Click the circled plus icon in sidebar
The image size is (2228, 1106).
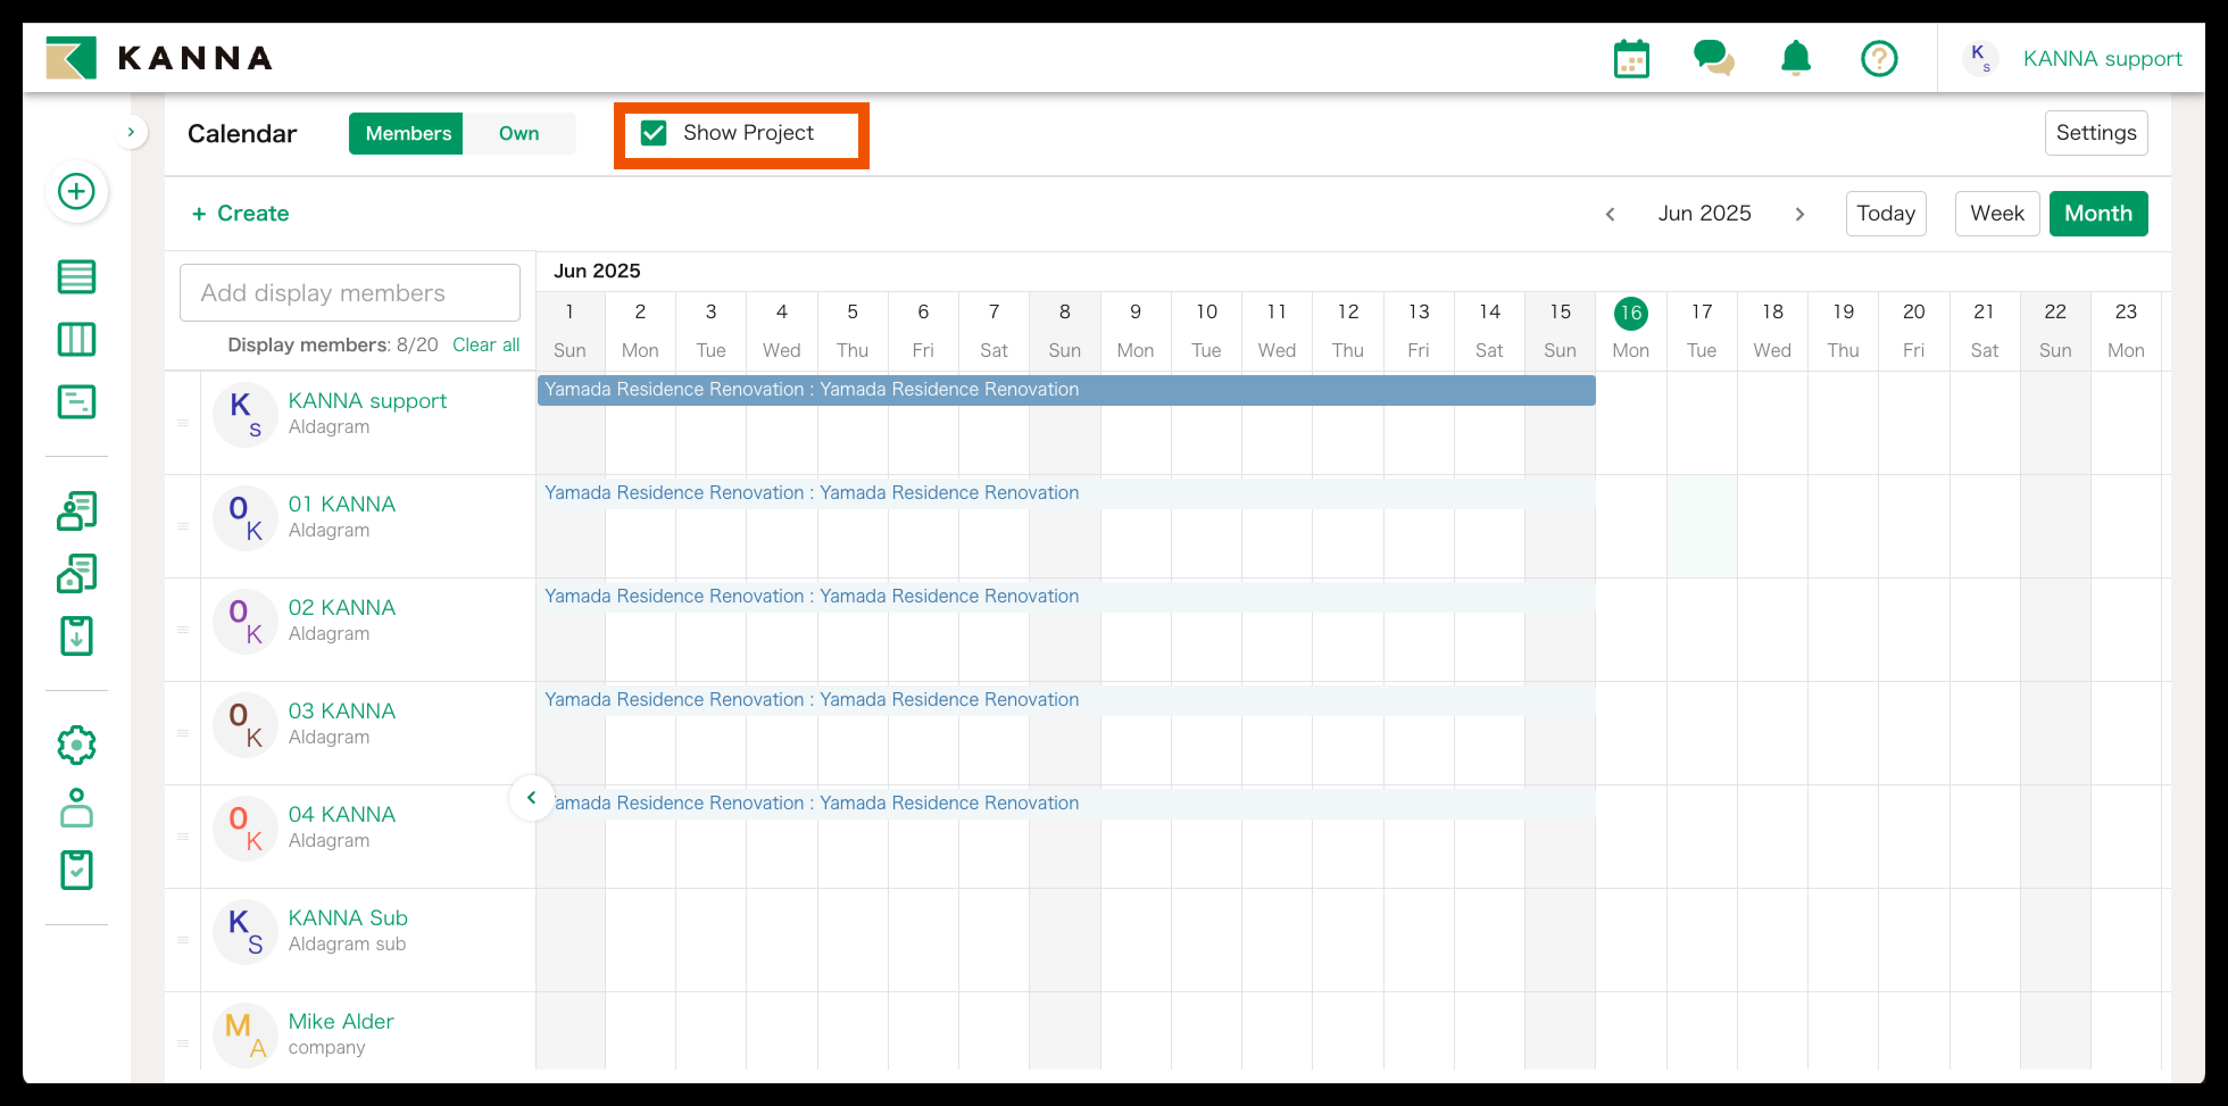tap(76, 191)
